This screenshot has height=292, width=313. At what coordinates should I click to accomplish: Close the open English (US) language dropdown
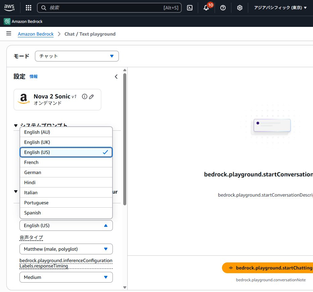point(66,225)
